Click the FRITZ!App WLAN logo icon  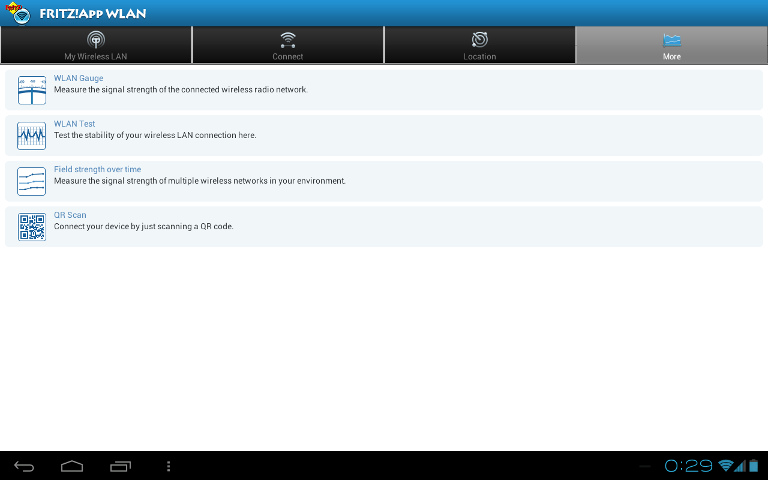tap(18, 13)
